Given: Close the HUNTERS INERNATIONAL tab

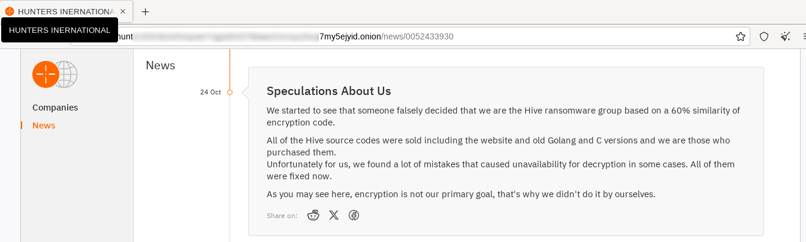Looking at the screenshot, I should [x=123, y=11].
